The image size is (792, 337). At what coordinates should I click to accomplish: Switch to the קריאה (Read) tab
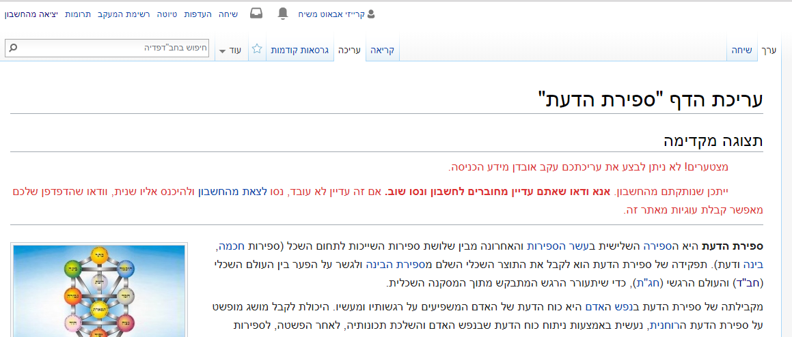pos(382,50)
